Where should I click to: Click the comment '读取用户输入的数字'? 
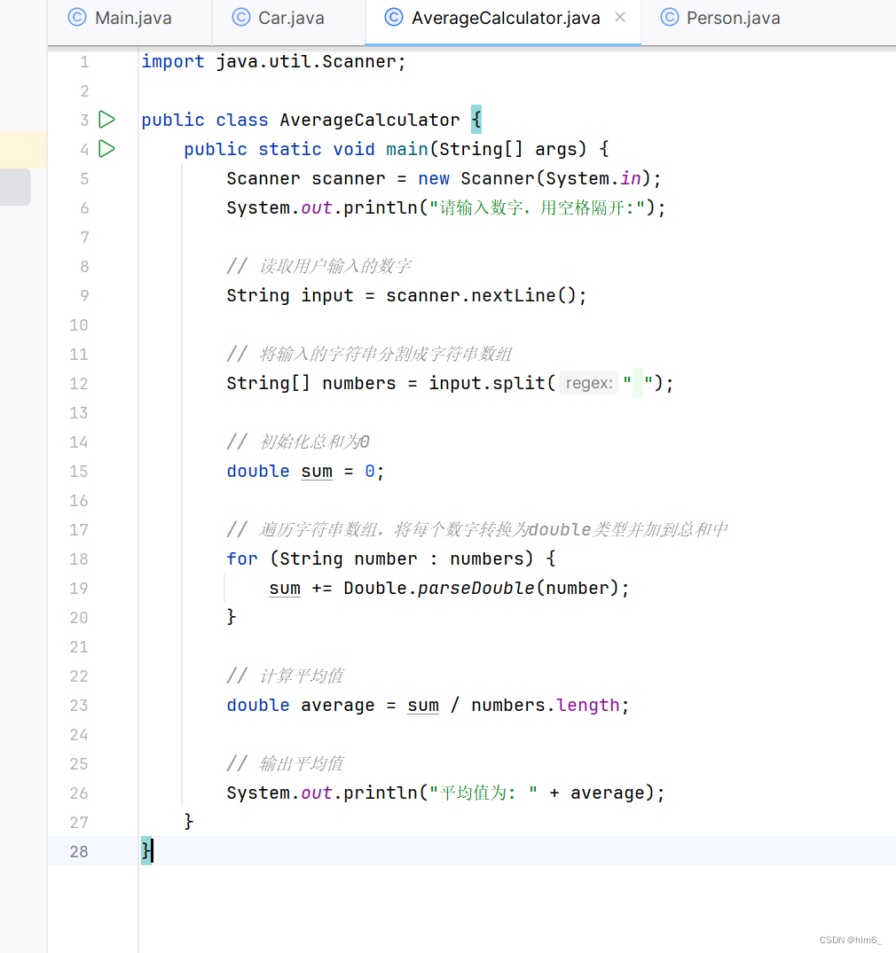click(318, 266)
